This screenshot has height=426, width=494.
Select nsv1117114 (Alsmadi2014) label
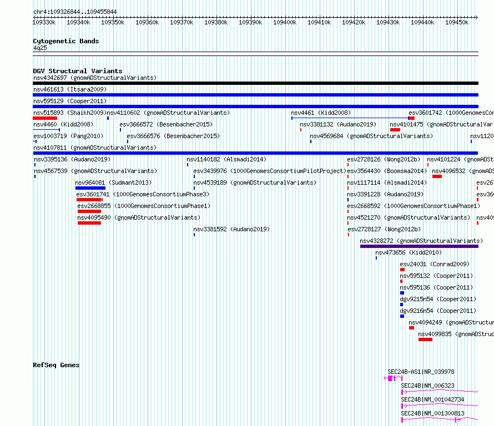387,182
